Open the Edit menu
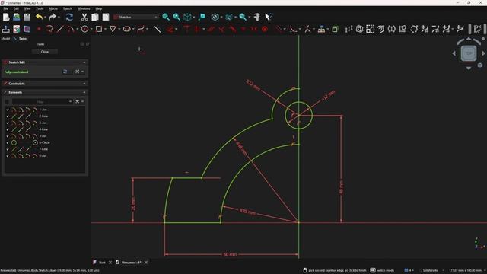This screenshot has height=274, width=487. click(x=16, y=8)
